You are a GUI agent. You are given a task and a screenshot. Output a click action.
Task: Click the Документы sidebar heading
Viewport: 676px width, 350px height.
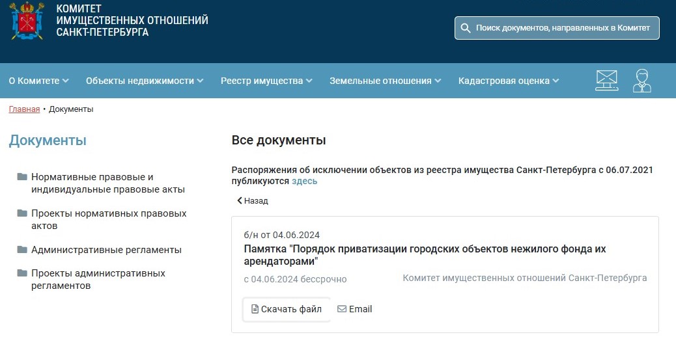(48, 141)
